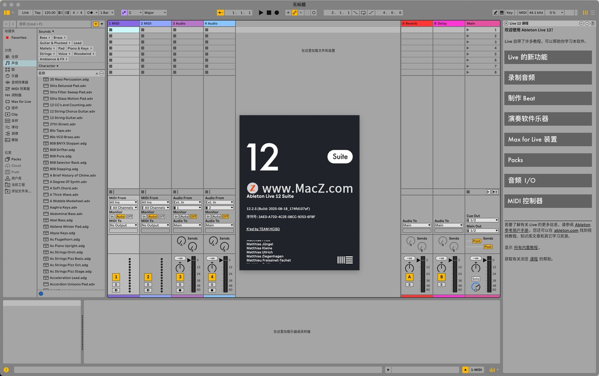This screenshot has width=599, height=376.
Task: Click the Stop transport button
Action: coord(269,13)
